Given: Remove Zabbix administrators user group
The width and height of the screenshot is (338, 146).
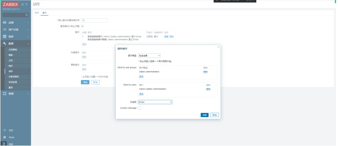Looking at the screenshot, I should (205, 72).
